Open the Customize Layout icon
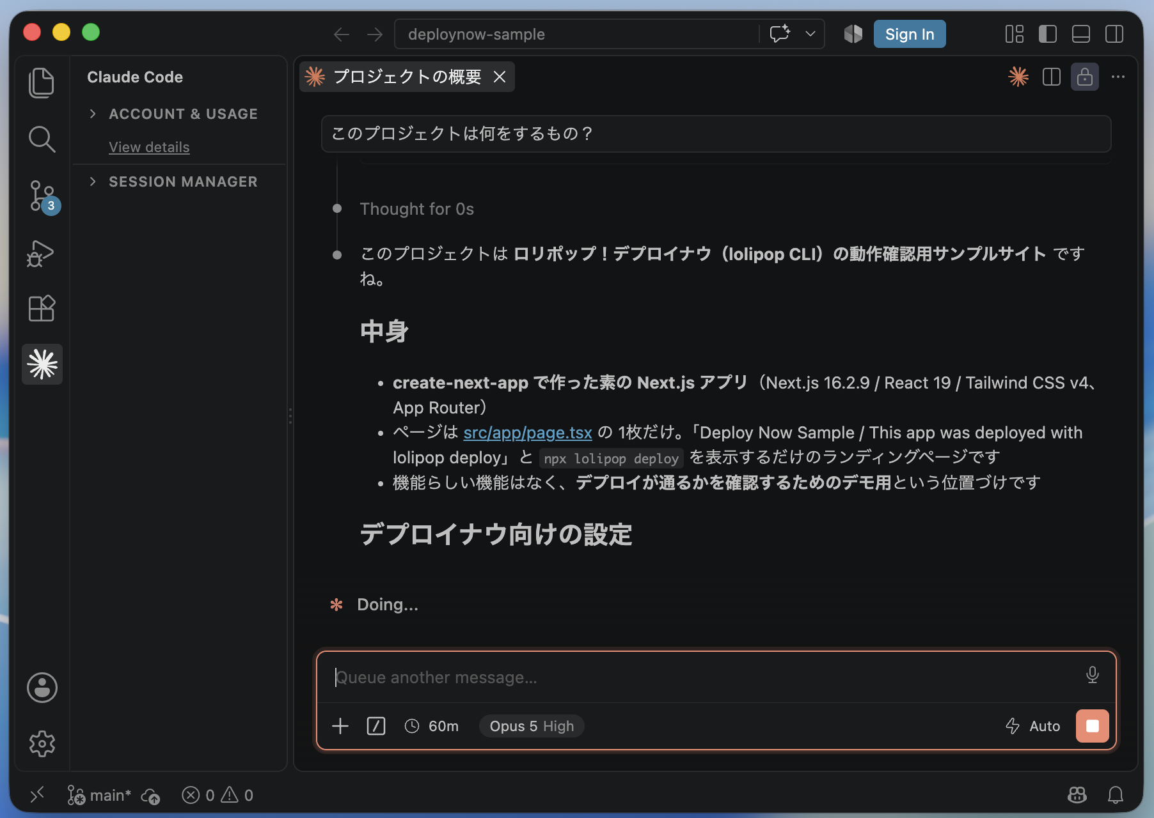The image size is (1154, 818). (1015, 34)
